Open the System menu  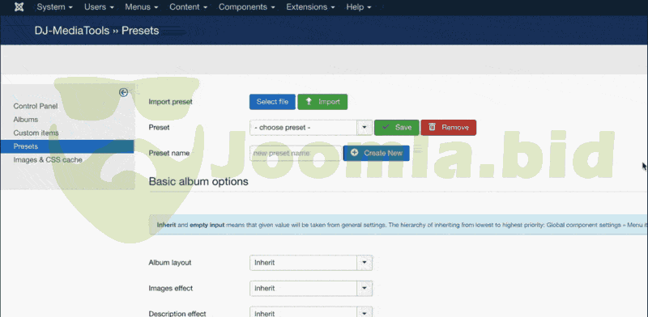54,7
